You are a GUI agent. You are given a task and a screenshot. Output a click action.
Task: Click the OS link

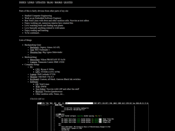point(37,84)
